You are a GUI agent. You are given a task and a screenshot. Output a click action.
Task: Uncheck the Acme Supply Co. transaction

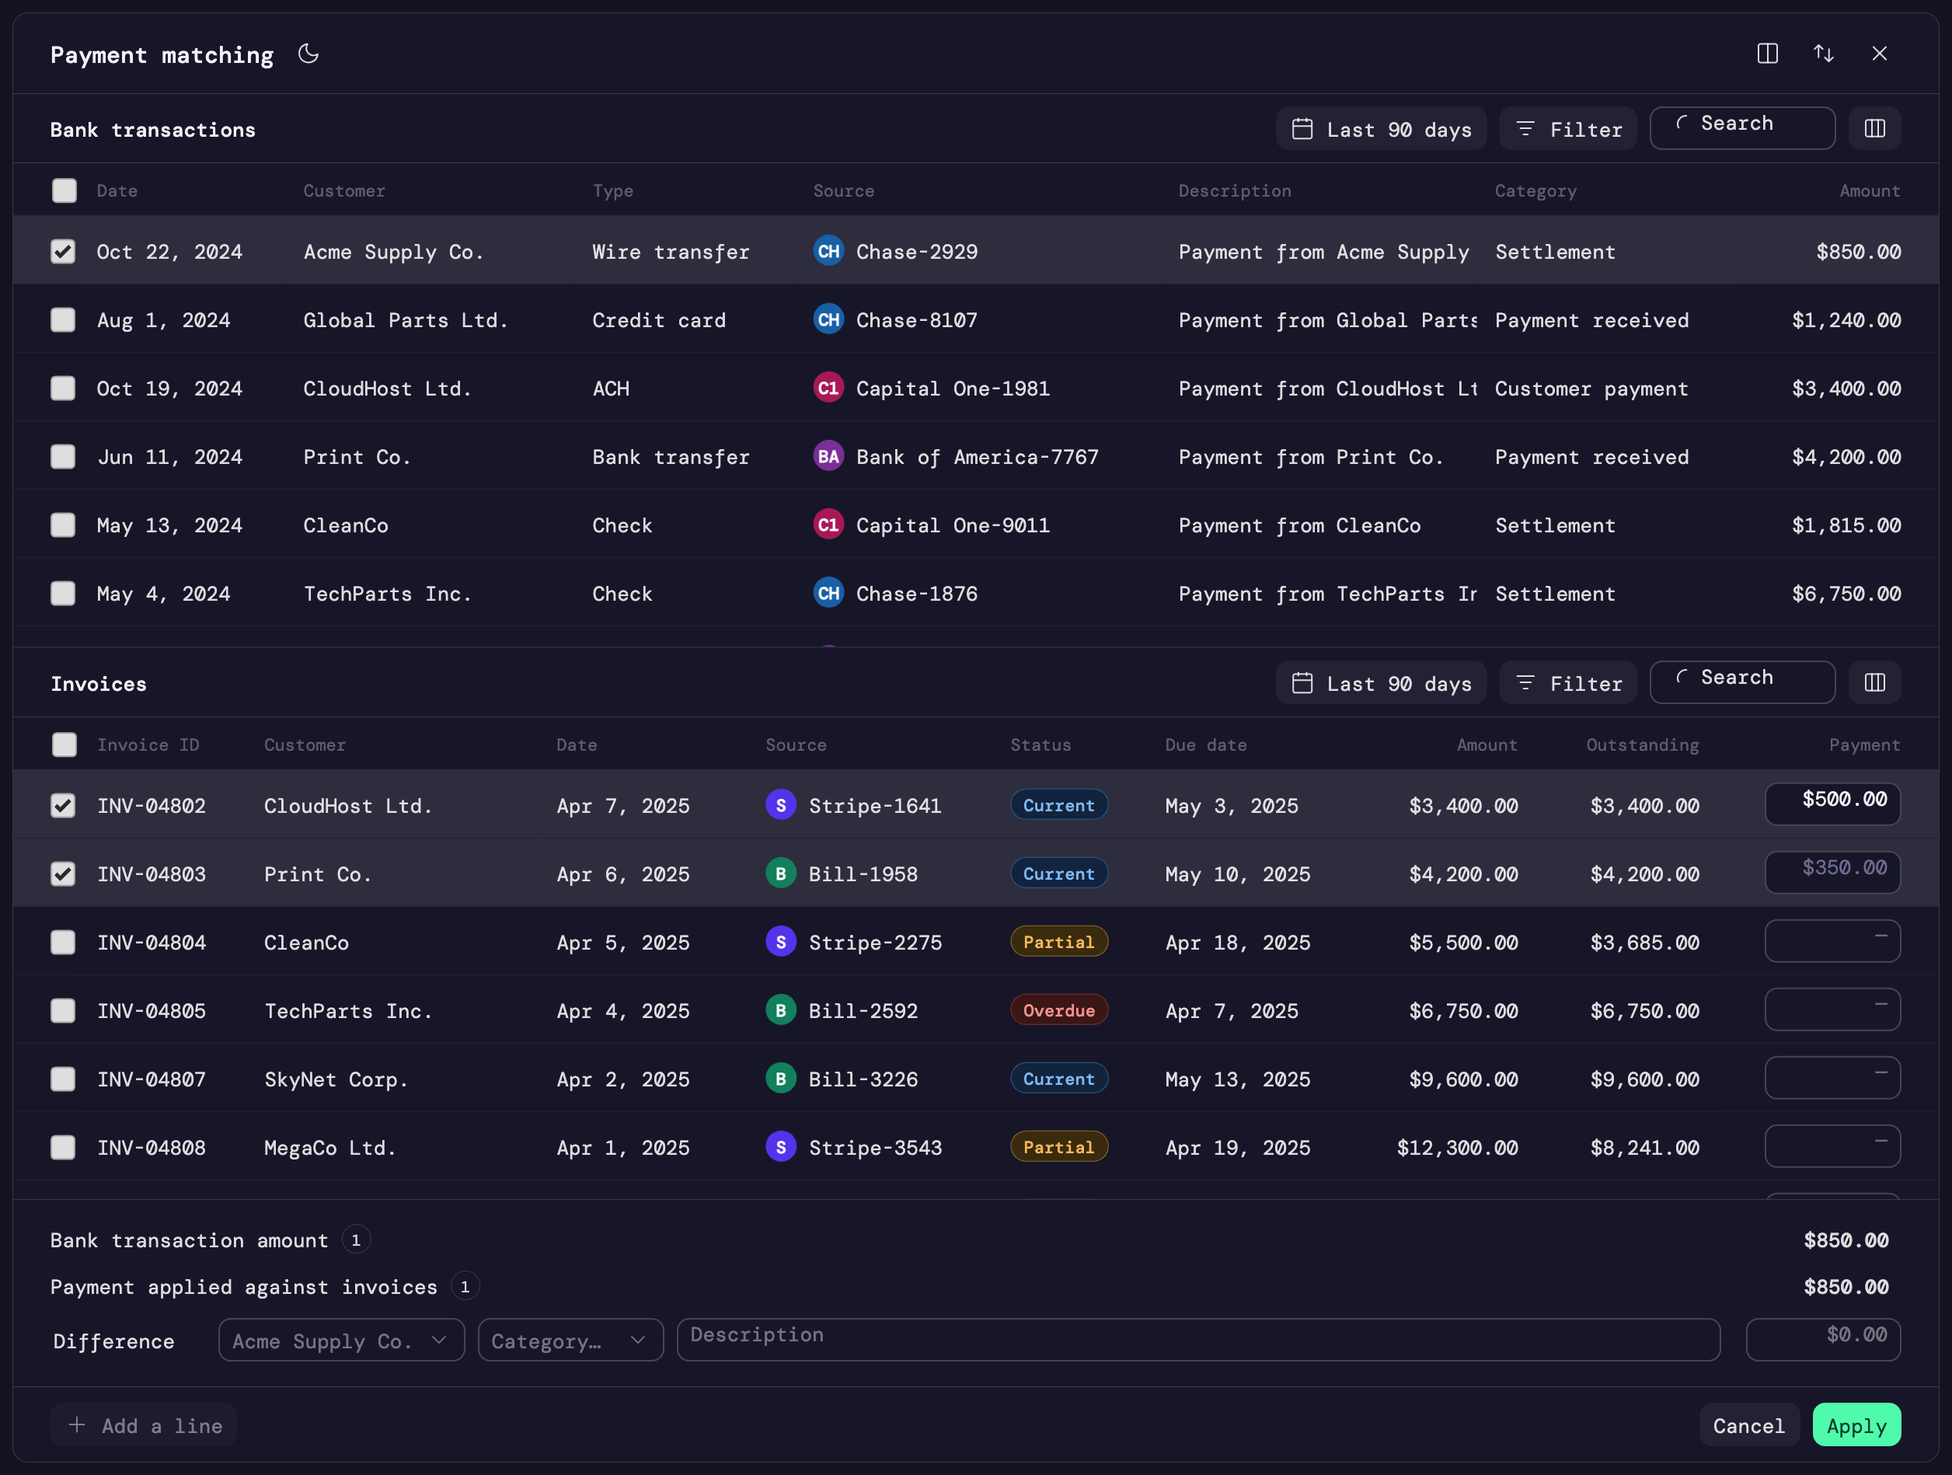(64, 252)
